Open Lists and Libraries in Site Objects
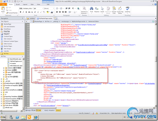Image resolution: width=158 pixels, height=121 pixels. [9, 27]
